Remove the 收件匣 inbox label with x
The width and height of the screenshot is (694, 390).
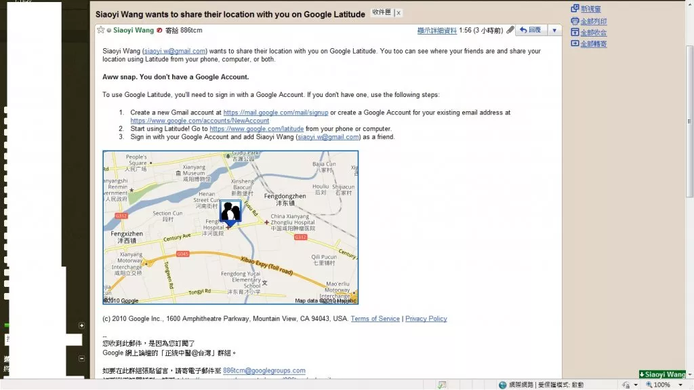pos(399,13)
